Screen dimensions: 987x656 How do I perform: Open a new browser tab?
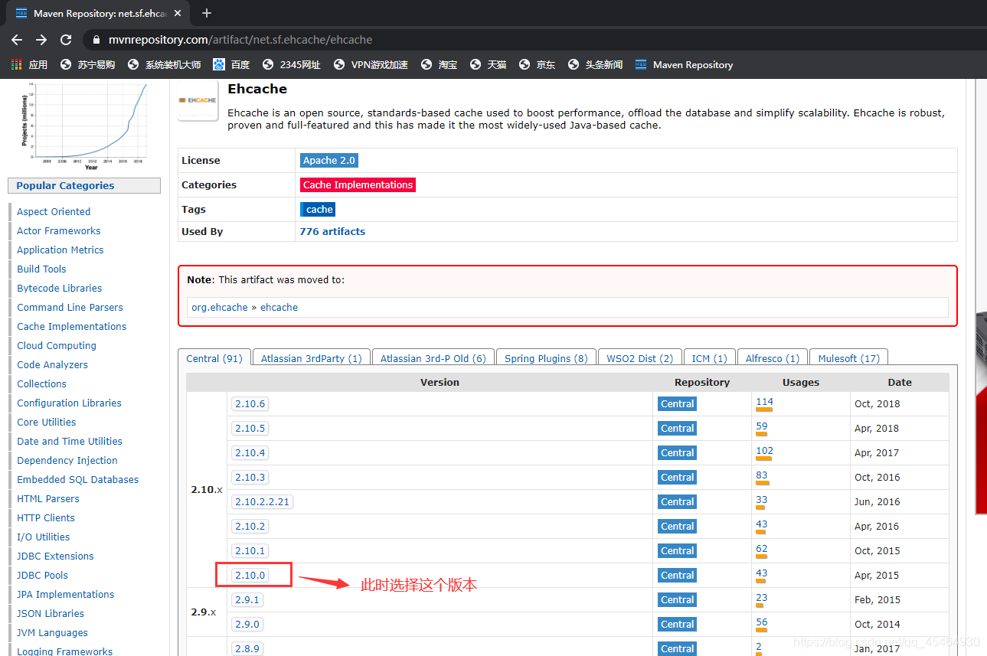pos(206,13)
